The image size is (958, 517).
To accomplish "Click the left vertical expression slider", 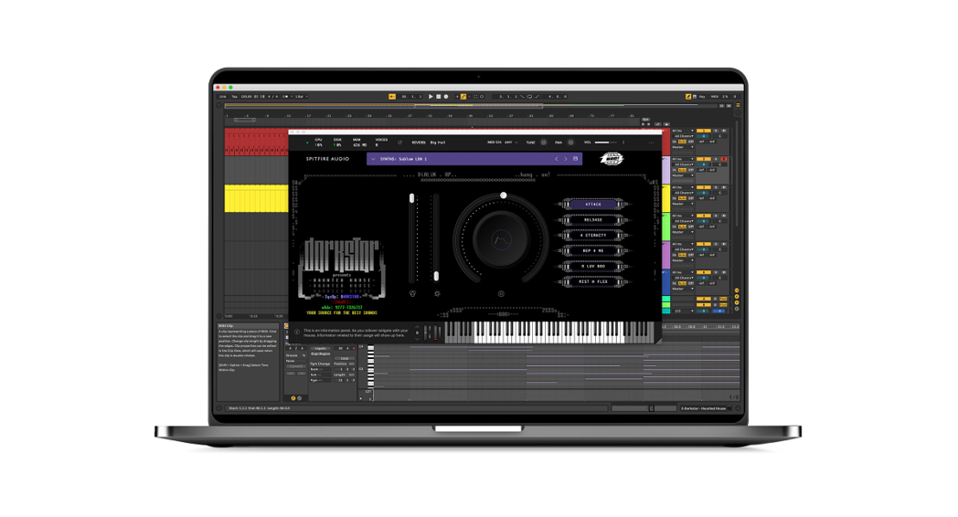I will click(411, 238).
